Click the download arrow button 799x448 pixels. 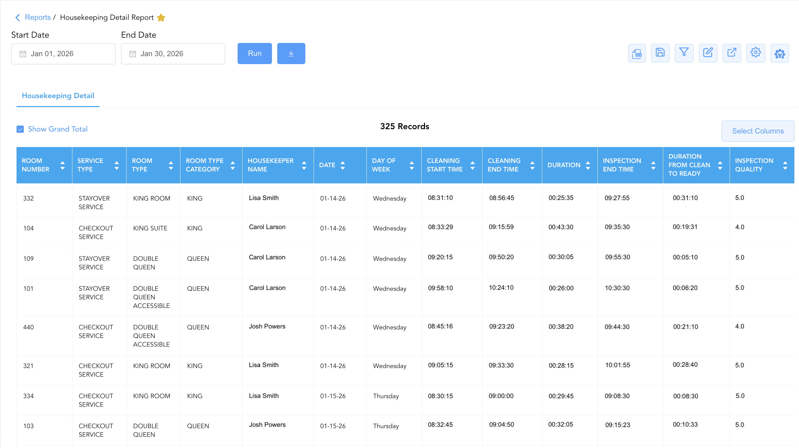291,54
